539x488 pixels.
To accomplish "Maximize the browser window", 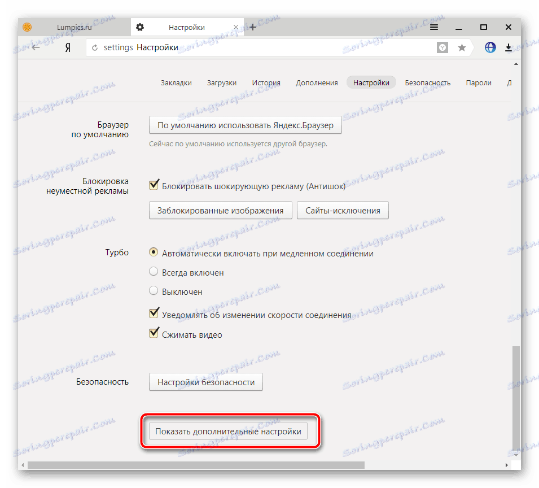I will click(x=483, y=27).
